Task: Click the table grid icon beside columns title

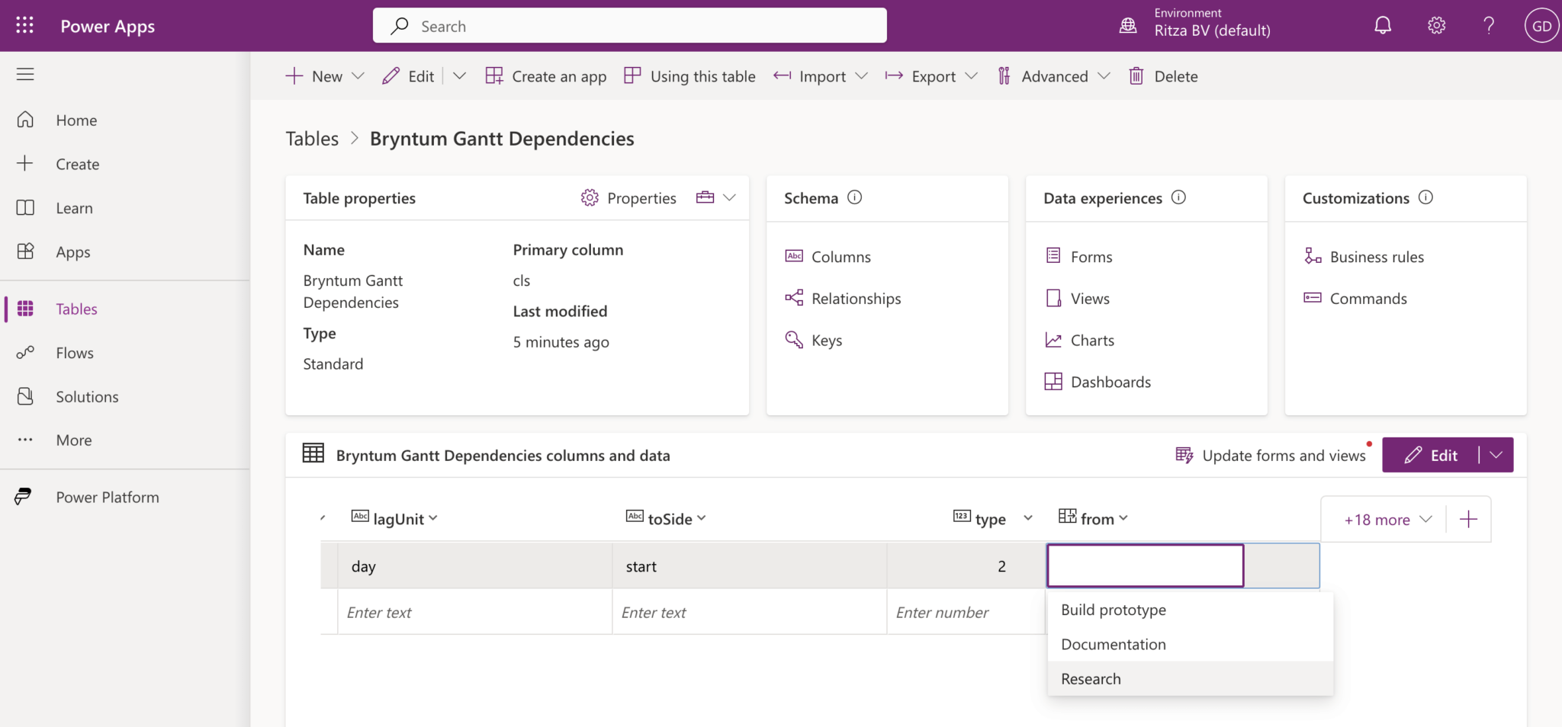Action: pyautogui.click(x=313, y=453)
